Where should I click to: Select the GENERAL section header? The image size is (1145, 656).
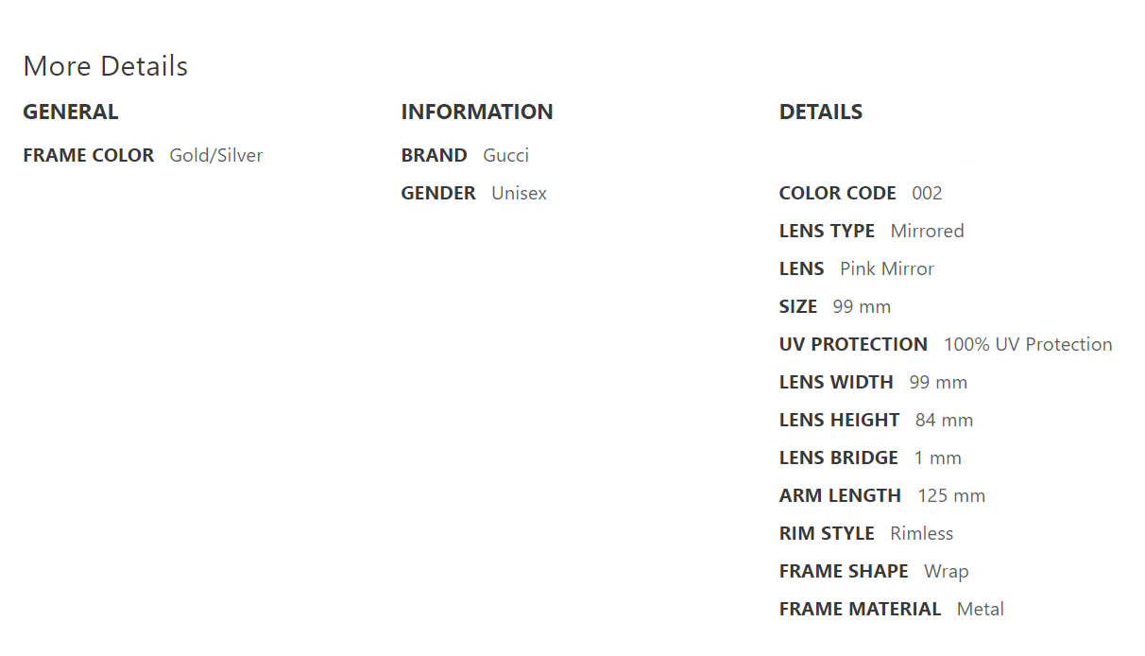71,112
